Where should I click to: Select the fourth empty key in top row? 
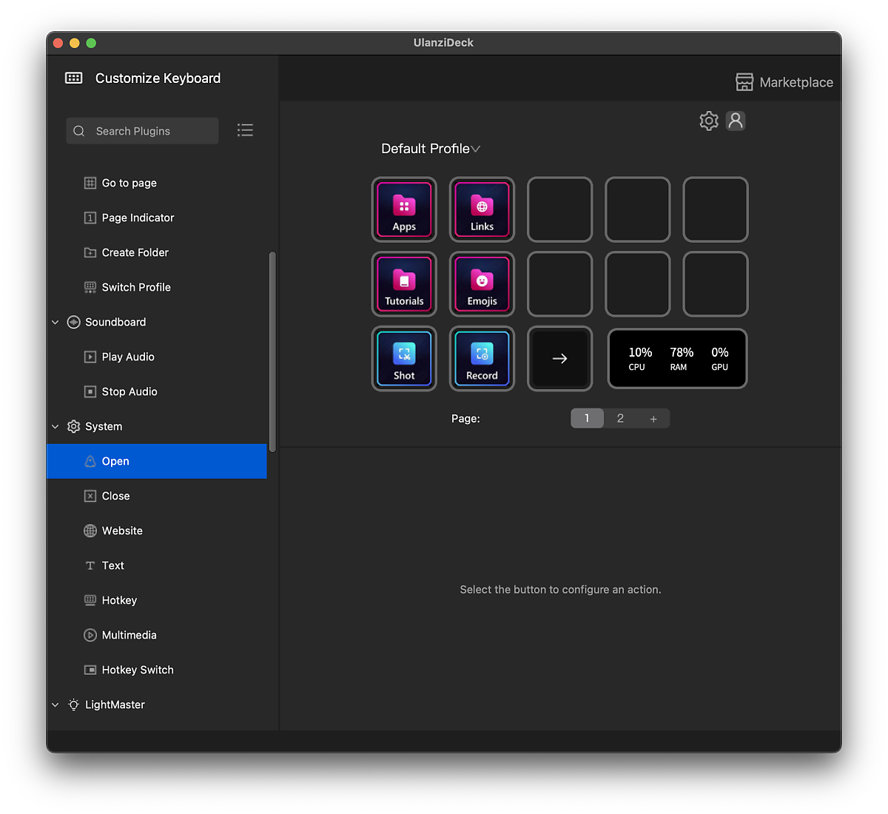638,209
